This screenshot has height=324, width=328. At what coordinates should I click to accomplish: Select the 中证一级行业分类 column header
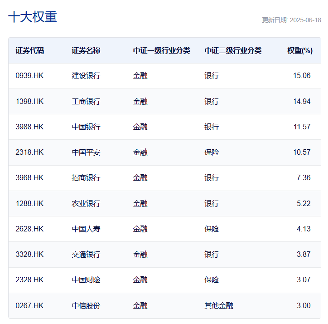[161, 50]
